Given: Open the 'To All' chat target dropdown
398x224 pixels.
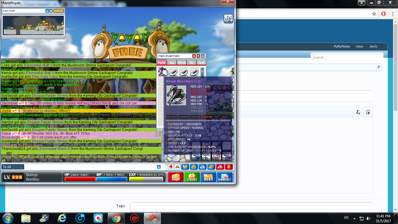Looking at the screenshot, I should tap(13, 167).
